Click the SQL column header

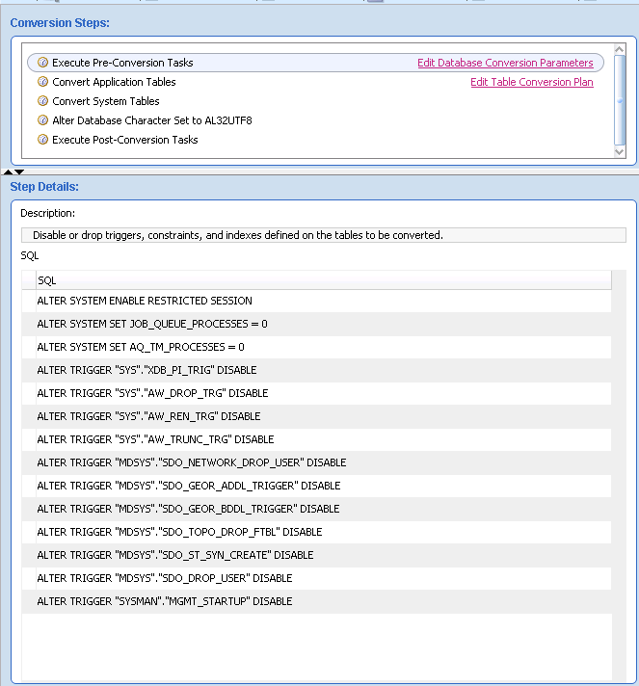tap(324, 280)
